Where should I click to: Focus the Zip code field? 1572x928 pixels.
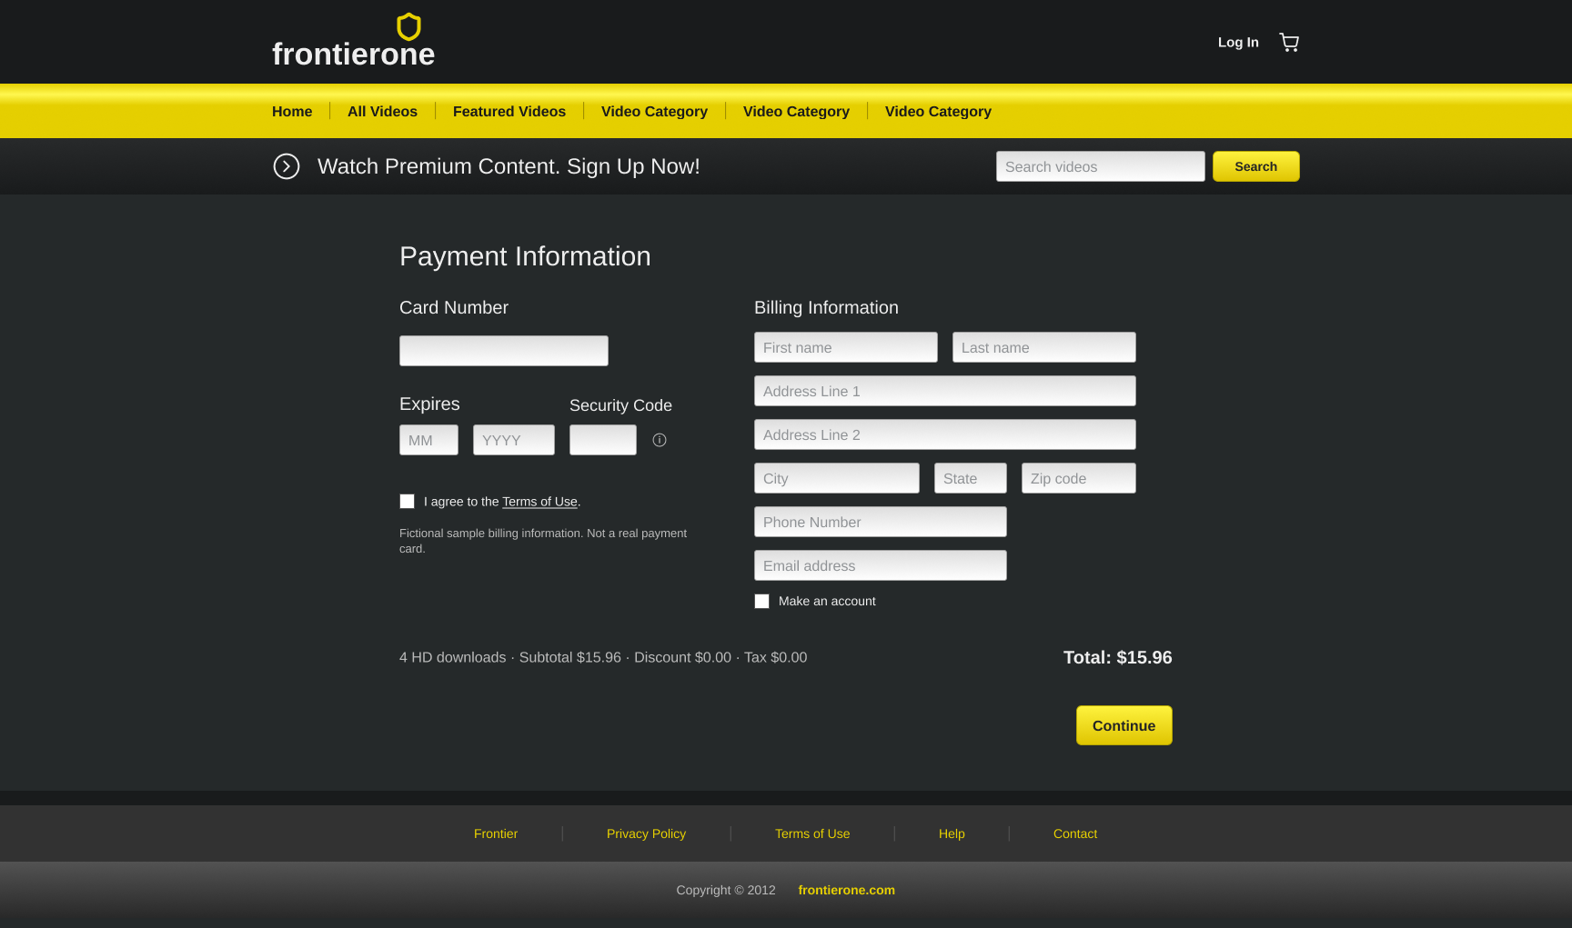coord(1078,478)
